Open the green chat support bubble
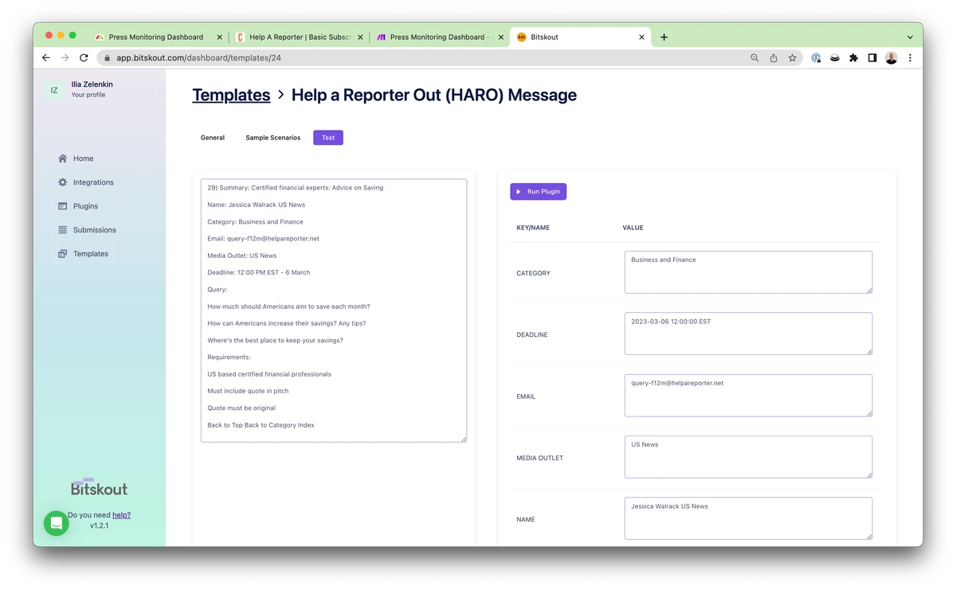Viewport: 956px width, 590px height. (x=56, y=523)
